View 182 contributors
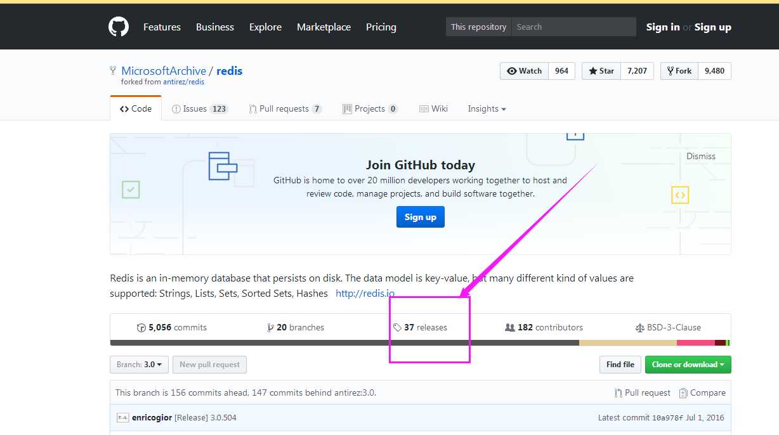The image size is (779, 435). coord(544,327)
